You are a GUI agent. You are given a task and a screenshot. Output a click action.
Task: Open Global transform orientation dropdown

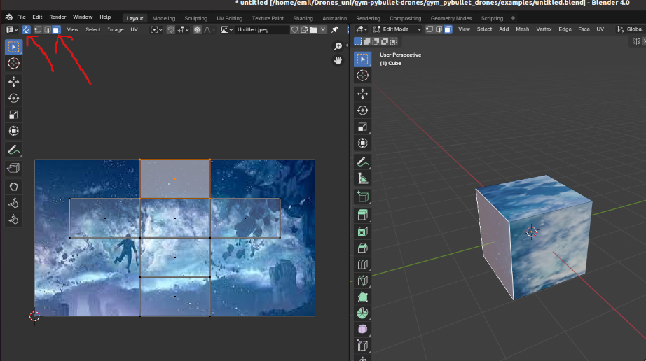click(x=631, y=29)
